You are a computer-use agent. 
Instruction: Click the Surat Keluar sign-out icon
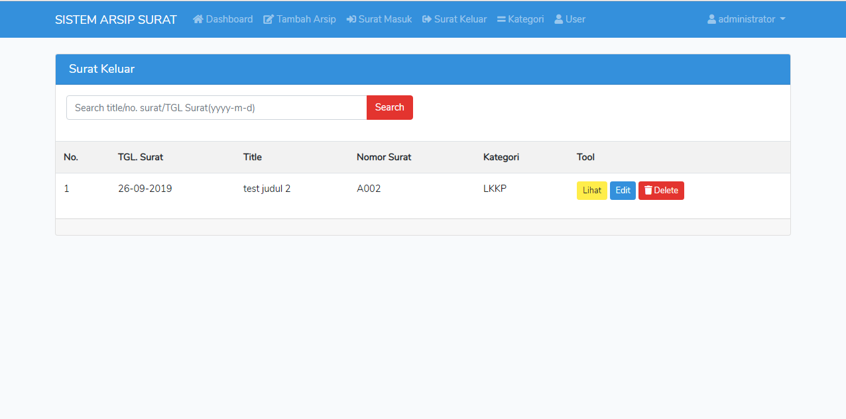click(427, 19)
